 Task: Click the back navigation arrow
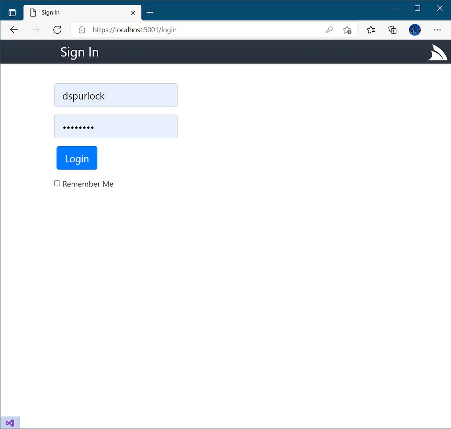coord(14,30)
